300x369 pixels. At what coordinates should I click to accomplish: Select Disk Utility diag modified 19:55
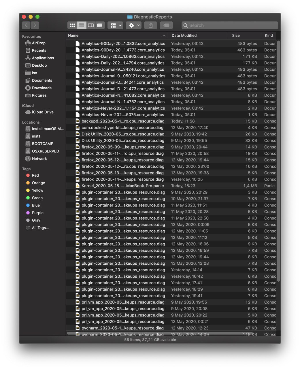click(x=171, y=141)
